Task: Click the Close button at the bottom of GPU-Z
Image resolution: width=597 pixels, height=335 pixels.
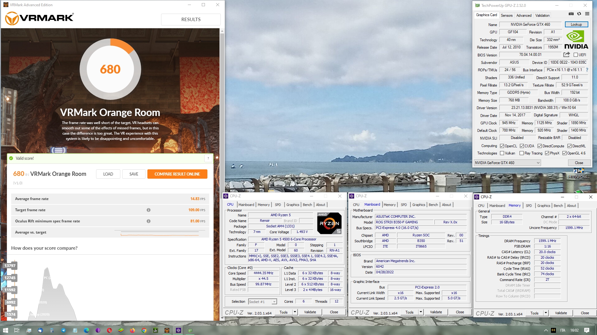Action: click(x=579, y=163)
